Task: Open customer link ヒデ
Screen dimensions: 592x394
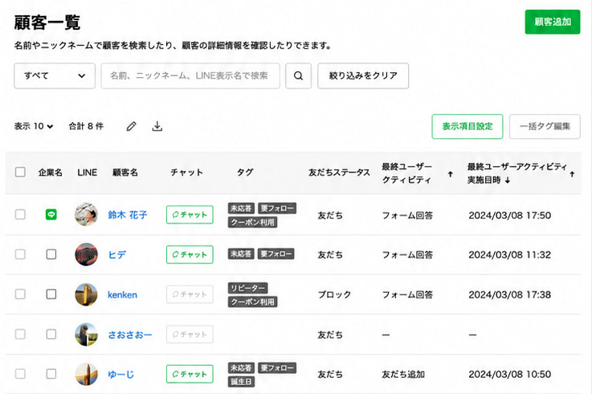Action: pos(117,255)
